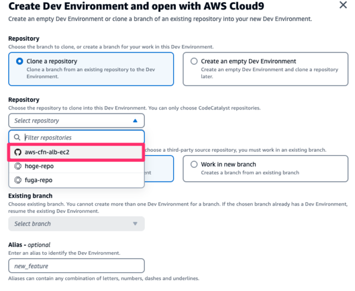This screenshot has height=291, width=355.
Task: Pick the aws-cfn-alb-ec2 repository option
Action: tap(76, 152)
